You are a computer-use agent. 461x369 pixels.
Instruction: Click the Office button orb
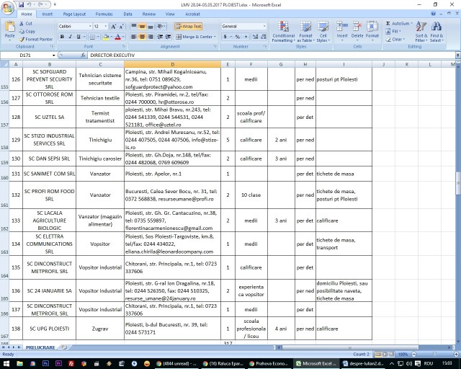(7, 8)
